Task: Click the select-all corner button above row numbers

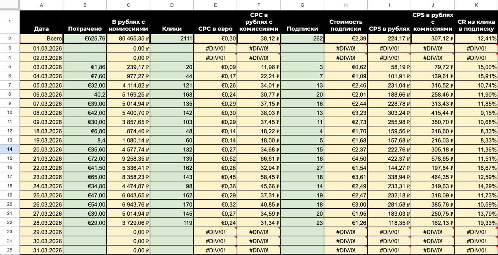Action: 10,4
